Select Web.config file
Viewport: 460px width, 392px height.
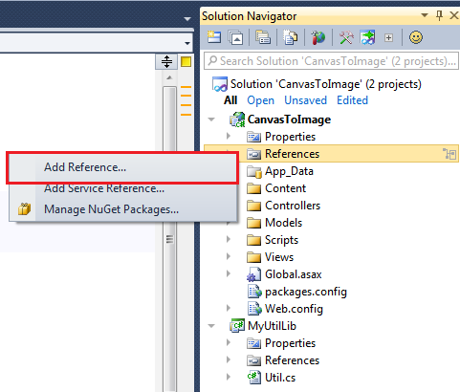[x=294, y=309]
